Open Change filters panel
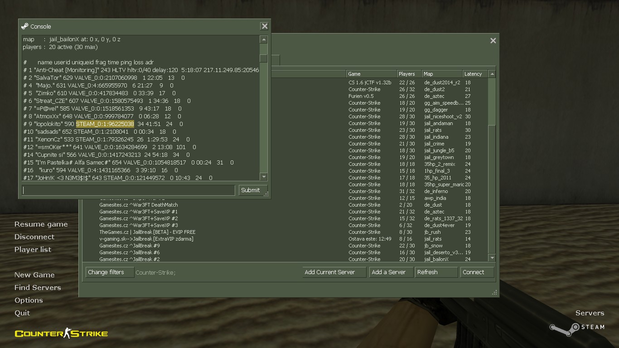The width and height of the screenshot is (619, 348). [110, 272]
